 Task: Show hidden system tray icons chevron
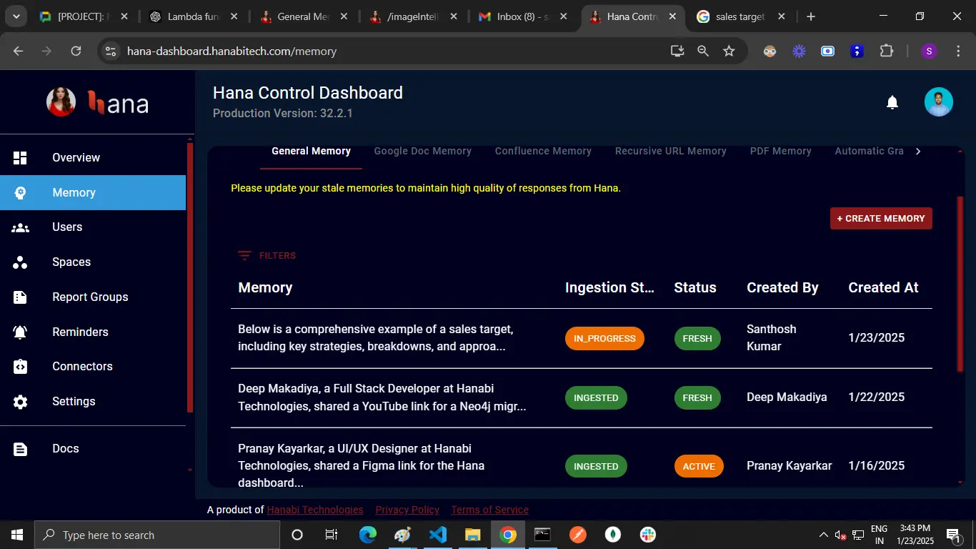pyautogui.click(x=824, y=535)
